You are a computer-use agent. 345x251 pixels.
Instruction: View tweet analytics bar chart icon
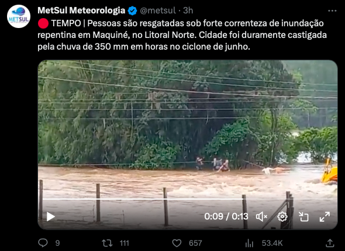pos(249,243)
